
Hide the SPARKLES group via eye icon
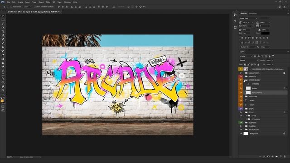pyautogui.click(x=241, y=77)
